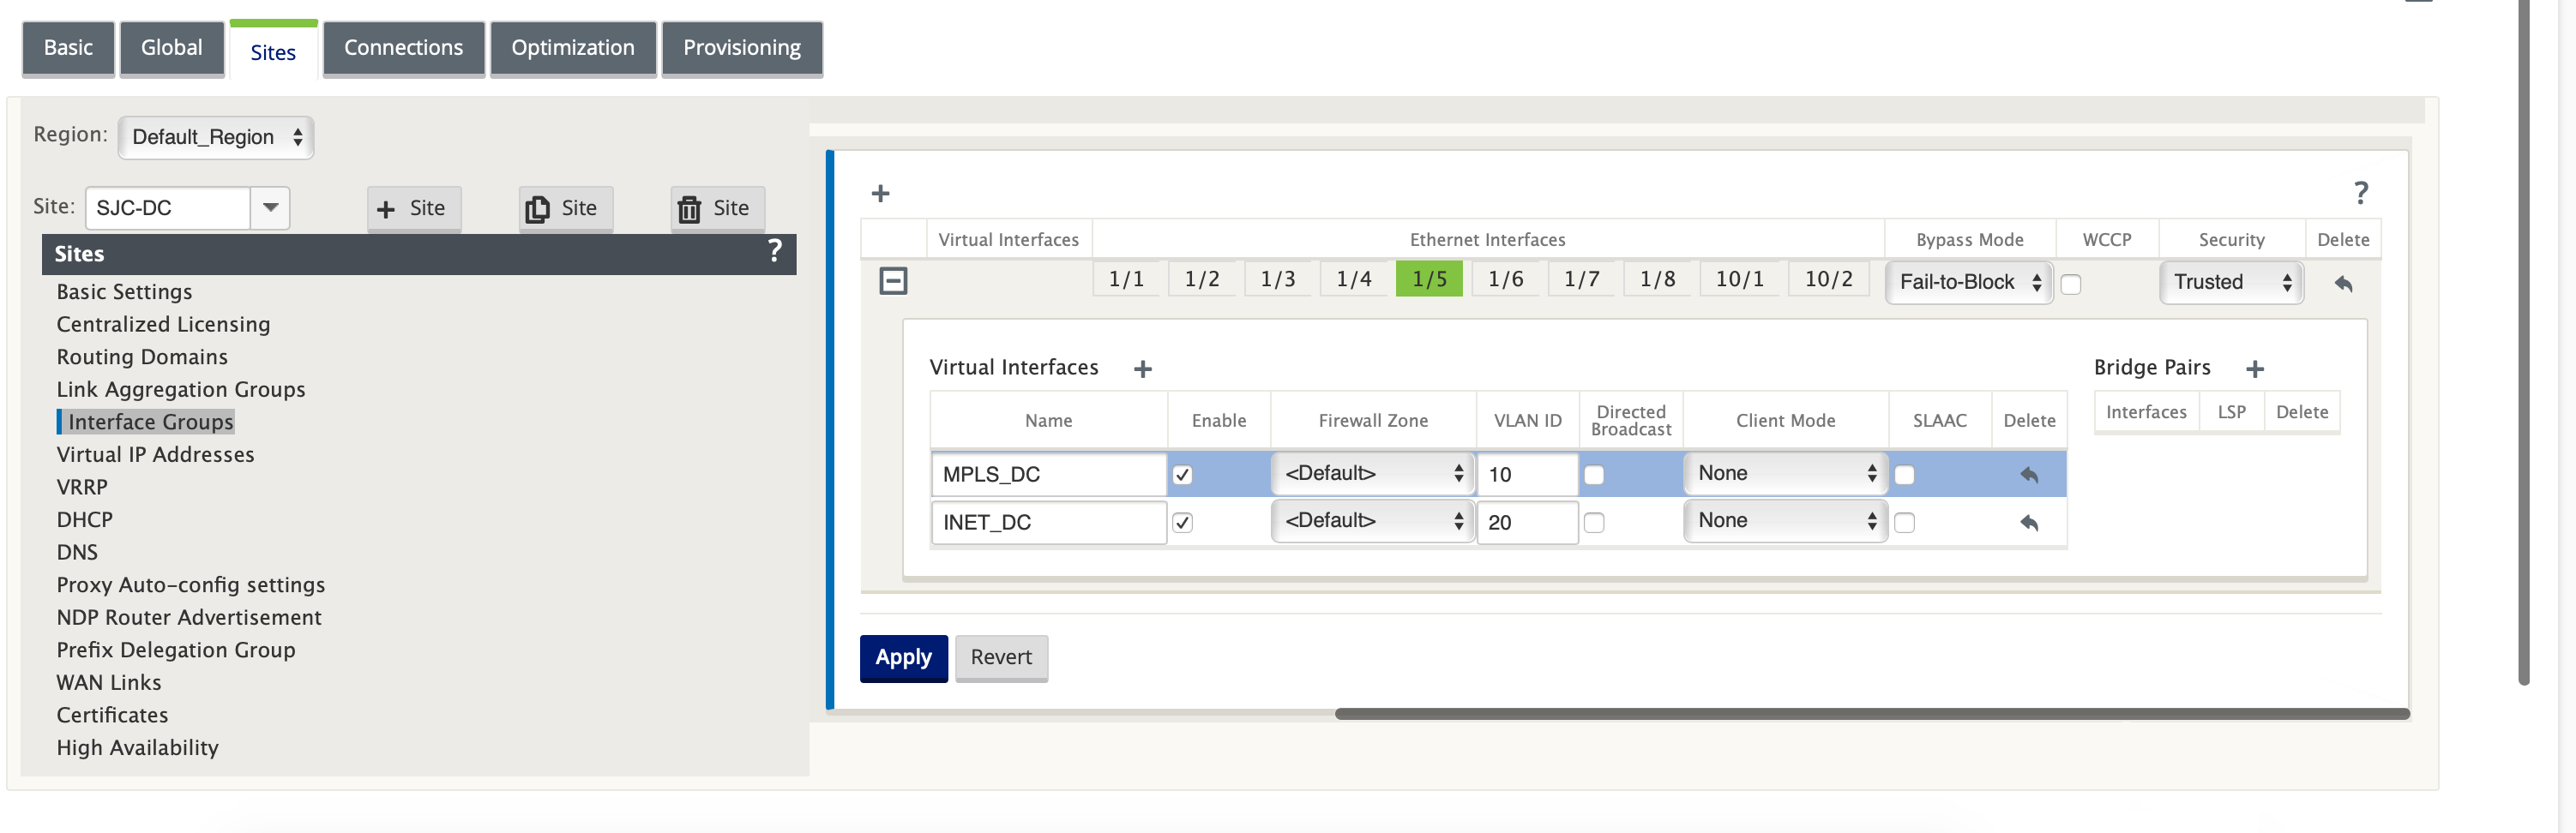Open the Sites panel help question mark

tap(774, 251)
